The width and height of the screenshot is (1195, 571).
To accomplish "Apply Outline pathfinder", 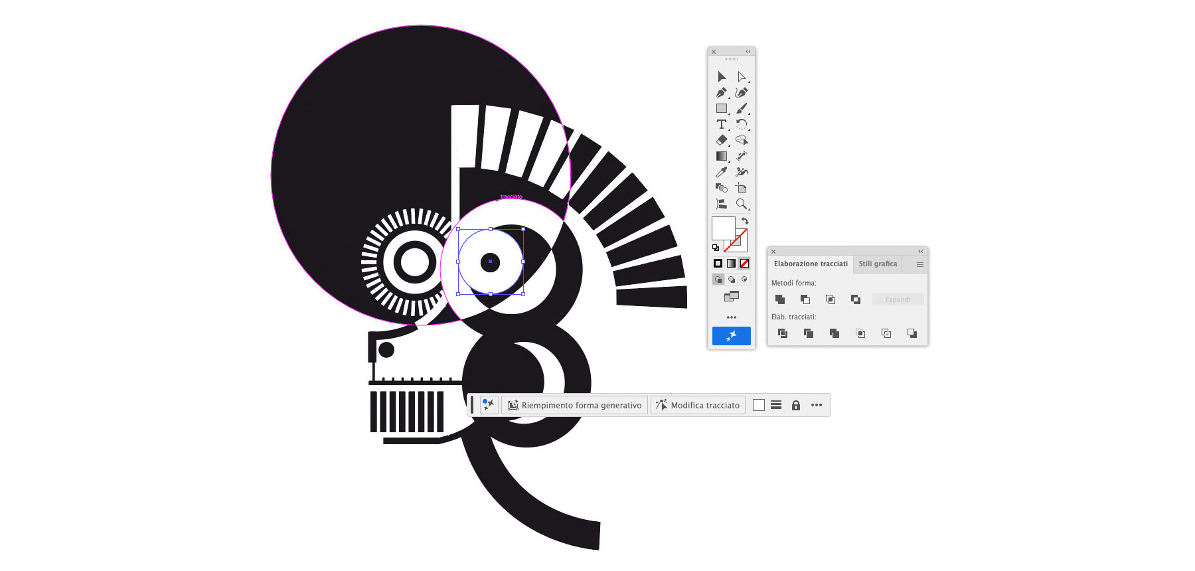I will tap(886, 333).
